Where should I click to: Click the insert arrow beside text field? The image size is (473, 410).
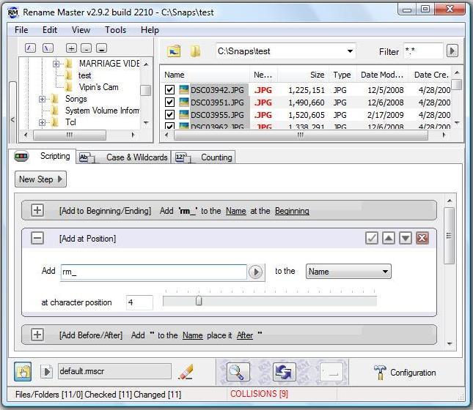click(x=255, y=272)
